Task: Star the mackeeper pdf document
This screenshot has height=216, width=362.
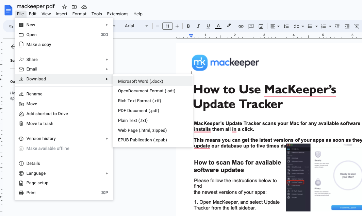Action: pyautogui.click(x=64, y=7)
